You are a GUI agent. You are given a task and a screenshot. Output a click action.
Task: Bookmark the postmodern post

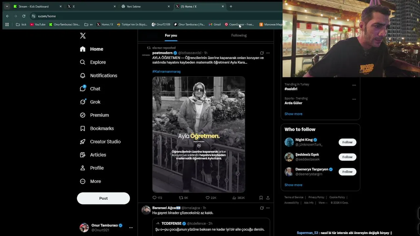pos(261,198)
